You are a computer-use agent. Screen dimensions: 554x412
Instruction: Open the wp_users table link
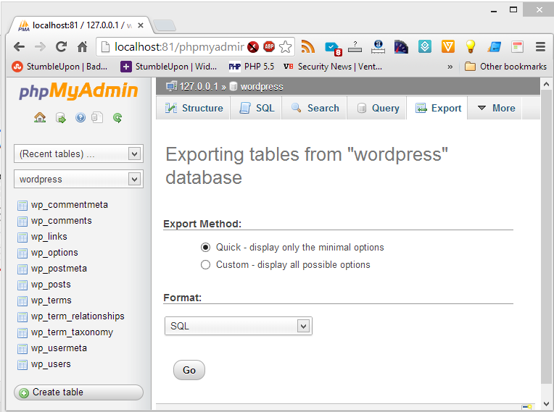[51, 364]
